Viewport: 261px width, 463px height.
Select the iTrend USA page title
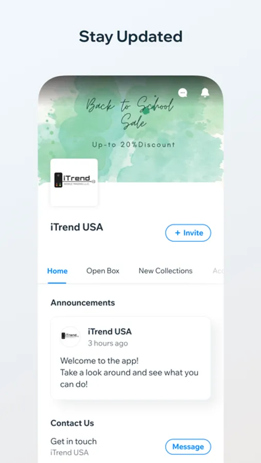coord(77,227)
